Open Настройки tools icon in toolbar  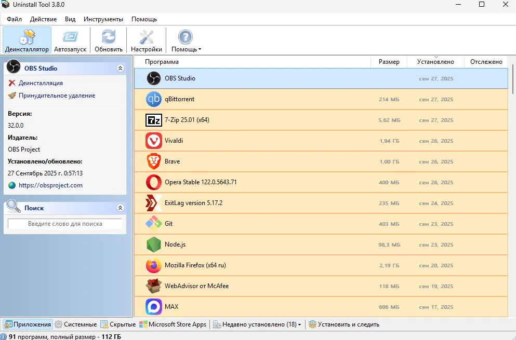pyautogui.click(x=147, y=37)
